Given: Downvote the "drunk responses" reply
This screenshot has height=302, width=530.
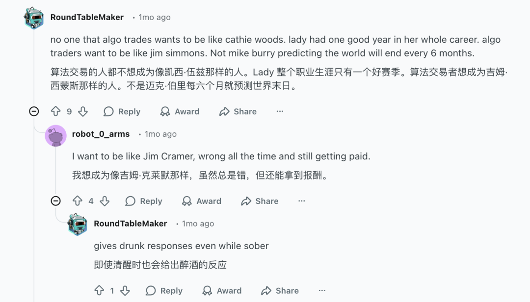Looking at the screenshot, I should [125, 291].
